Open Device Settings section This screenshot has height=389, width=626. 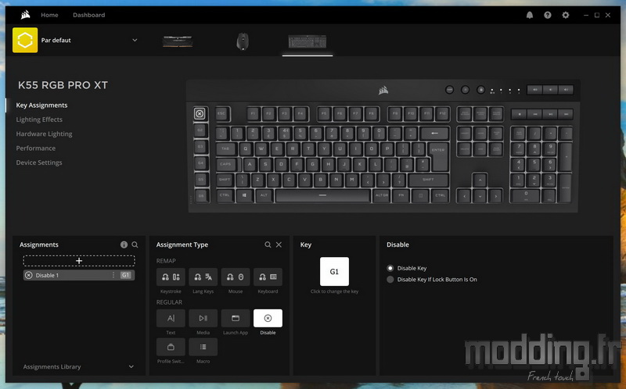38,162
